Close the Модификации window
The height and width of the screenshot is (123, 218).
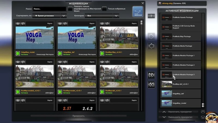[143, 3]
